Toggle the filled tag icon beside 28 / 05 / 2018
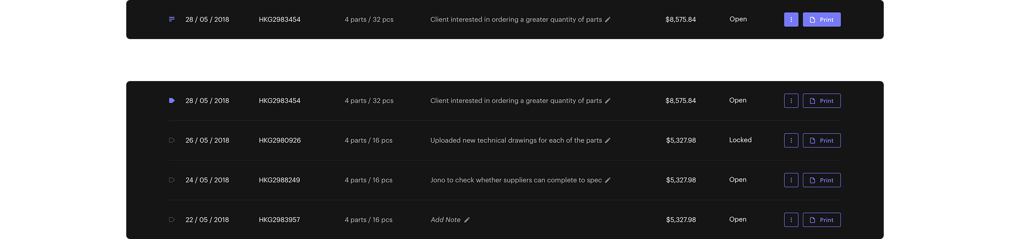Viewport: 1010px width, 239px height. click(x=172, y=101)
